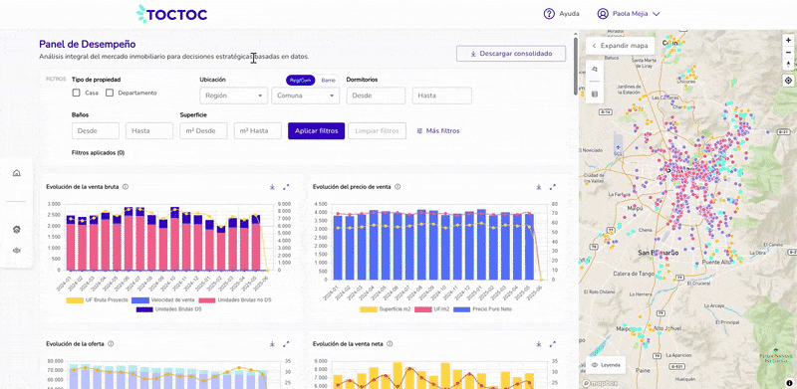Expand the Evolución de la venta neta chart

553,344
